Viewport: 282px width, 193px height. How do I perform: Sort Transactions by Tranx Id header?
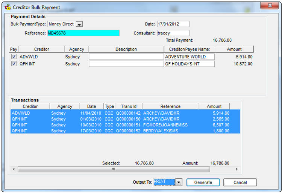click(129, 106)
